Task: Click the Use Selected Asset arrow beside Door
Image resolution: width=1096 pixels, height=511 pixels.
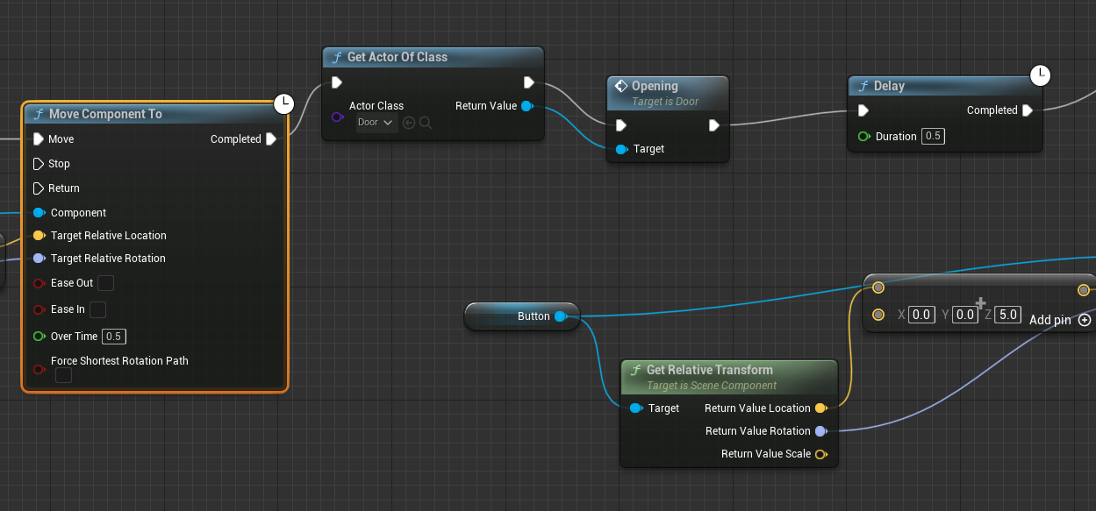Action: pyautogui.click(x=409, y=123)
